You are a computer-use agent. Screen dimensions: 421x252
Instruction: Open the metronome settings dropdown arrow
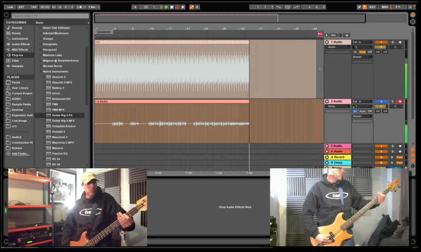[x=85, y=7]
